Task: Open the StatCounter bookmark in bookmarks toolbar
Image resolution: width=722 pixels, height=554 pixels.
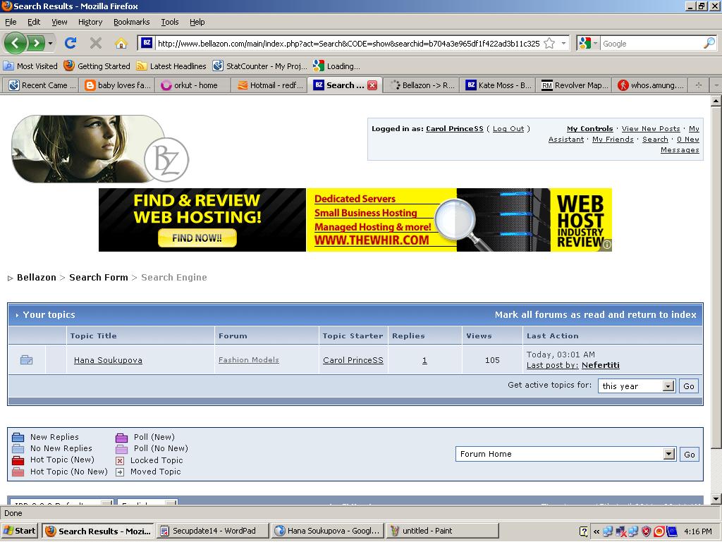Action: tap(259, 66)
